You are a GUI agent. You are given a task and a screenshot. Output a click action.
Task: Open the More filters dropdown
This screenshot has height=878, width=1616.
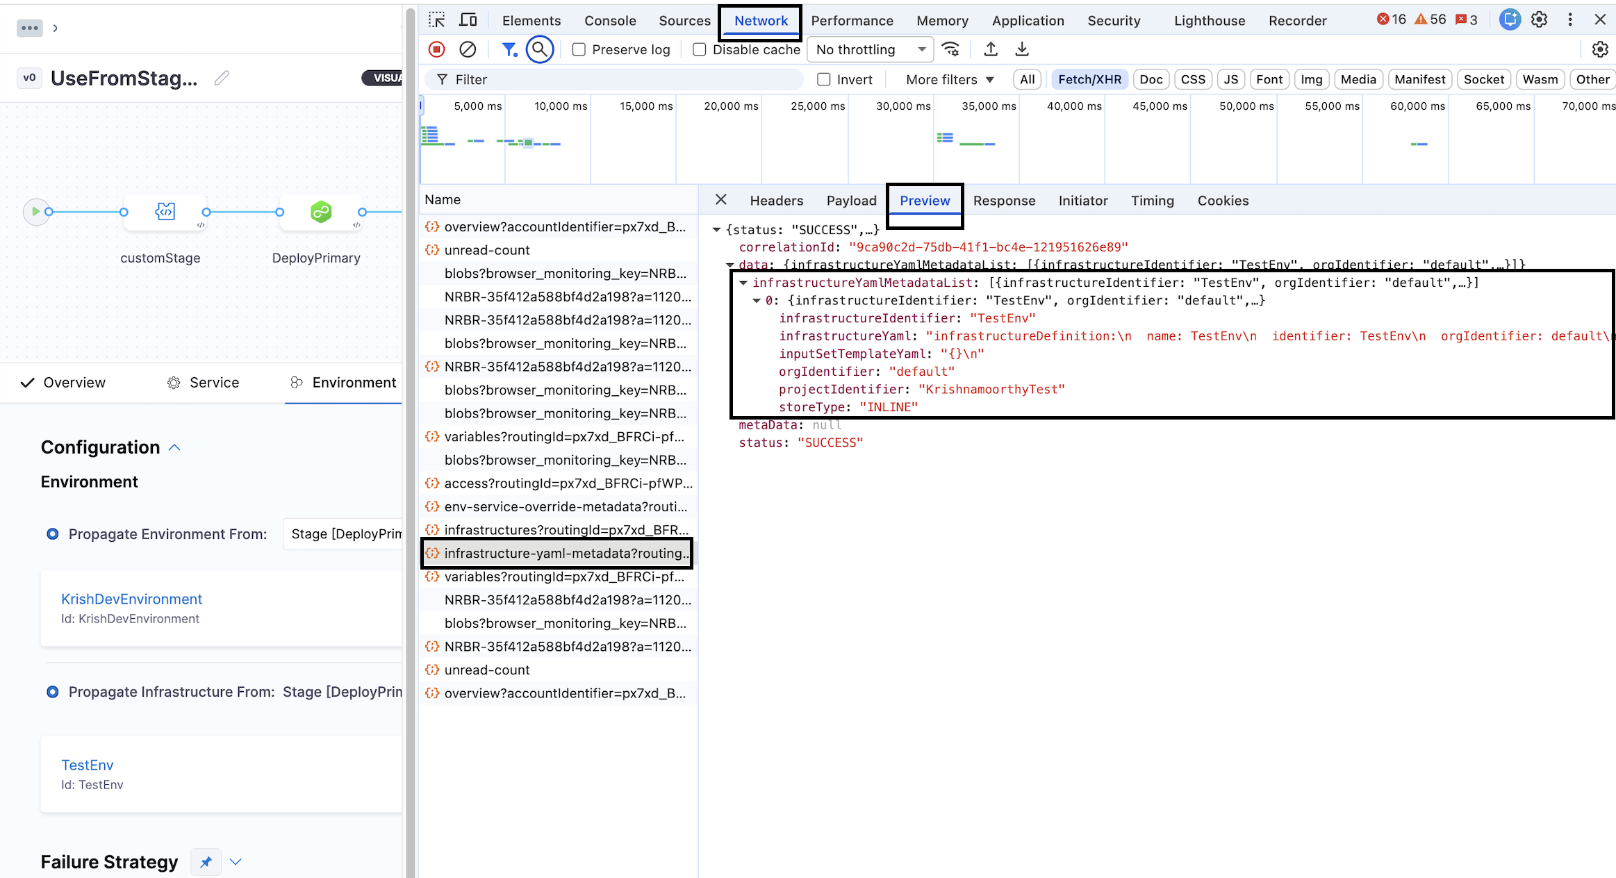[950, 79]
